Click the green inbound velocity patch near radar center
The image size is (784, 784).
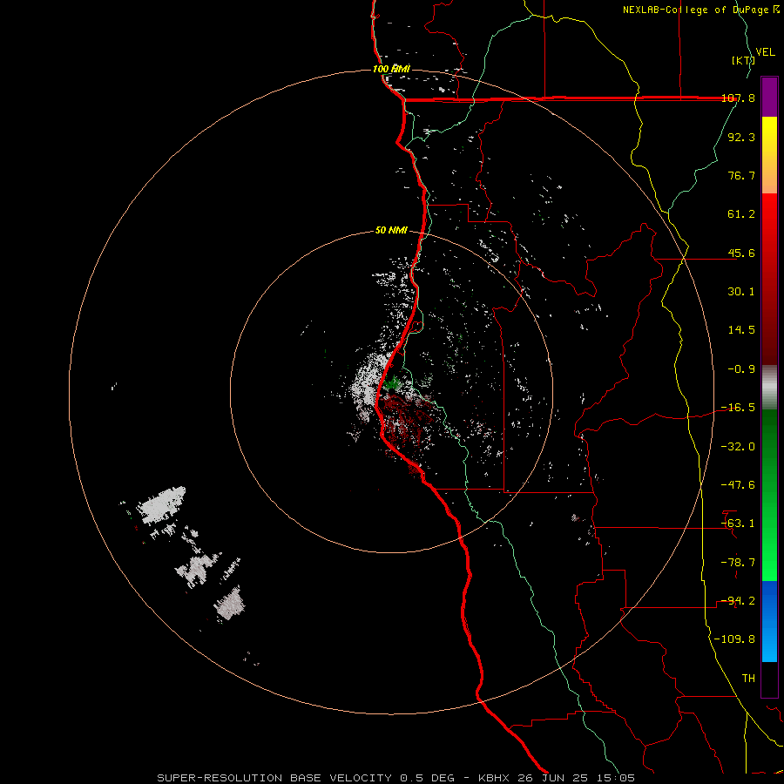(x=393, y=383)
